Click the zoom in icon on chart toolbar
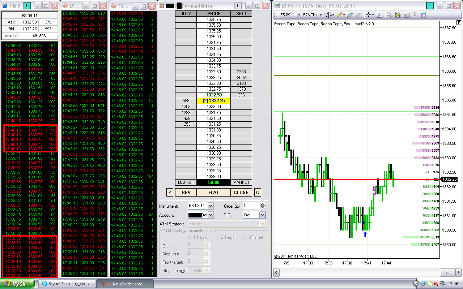463x289 pixels. pyautogui.click(x=350, y=15)
